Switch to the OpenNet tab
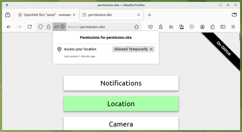This screenshot has width=242, height=132. (x=47, y=15)
